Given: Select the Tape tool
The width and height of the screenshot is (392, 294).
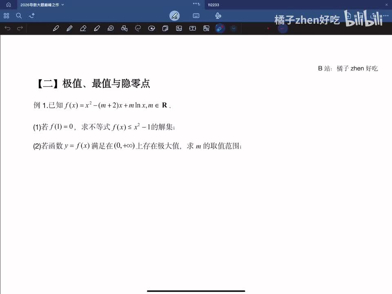Looking at the screenshot, I should click(111, 28).
